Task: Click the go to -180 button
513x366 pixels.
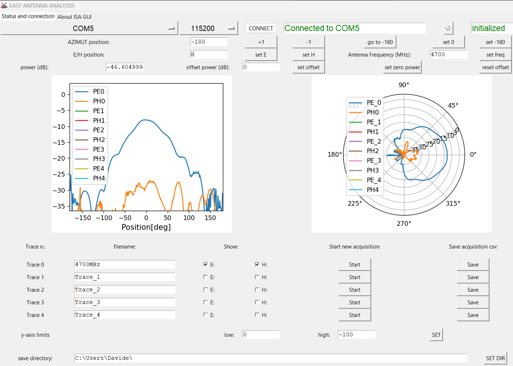Action: pyautogui.click(x=380, y=42)
